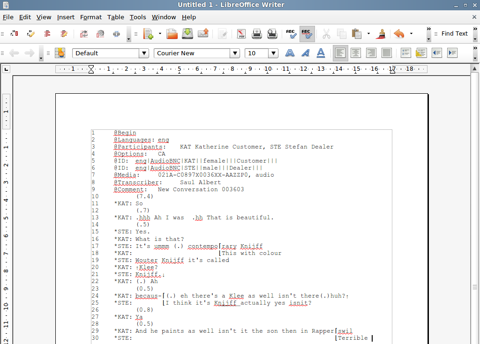Show more Formatting toolbar buttons

coord(475,53)
